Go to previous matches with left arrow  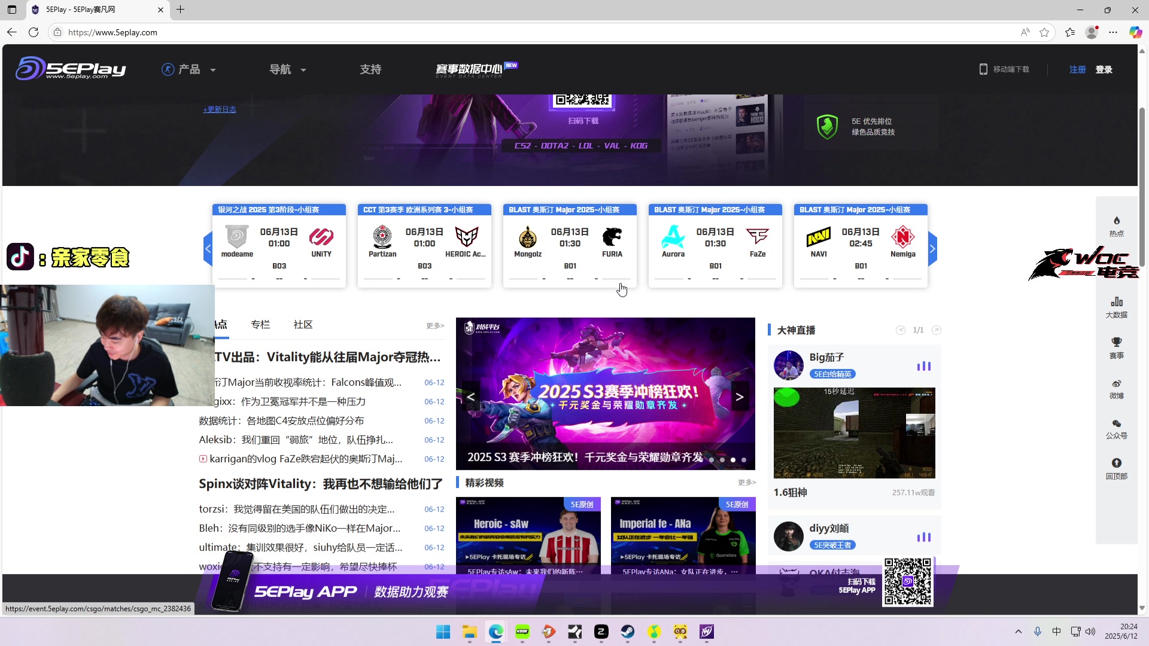tap(208, 248)
